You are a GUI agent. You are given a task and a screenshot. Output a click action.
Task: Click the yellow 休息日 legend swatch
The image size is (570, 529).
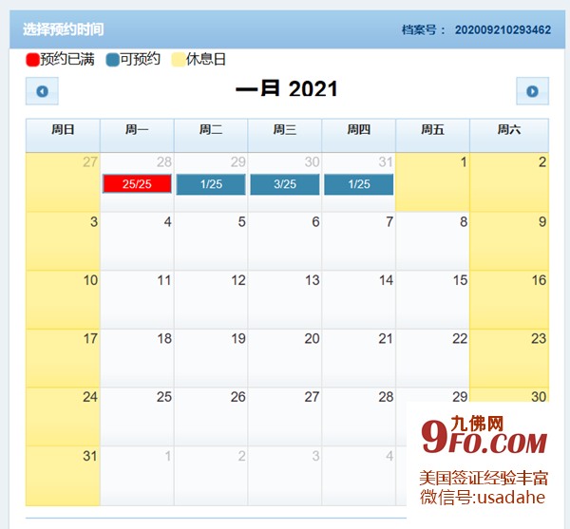point(179,60)
